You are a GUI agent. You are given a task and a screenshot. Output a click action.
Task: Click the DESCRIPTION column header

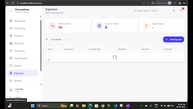(95, 49)
